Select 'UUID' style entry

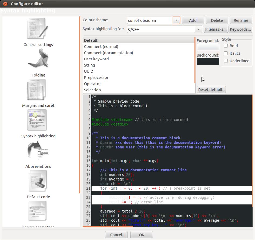[x=139, y=71]
